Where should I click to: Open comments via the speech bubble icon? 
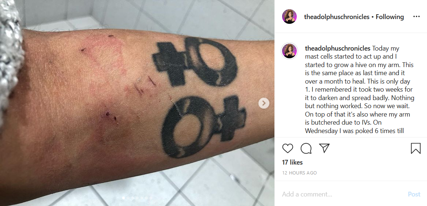(x=306, y=148)
